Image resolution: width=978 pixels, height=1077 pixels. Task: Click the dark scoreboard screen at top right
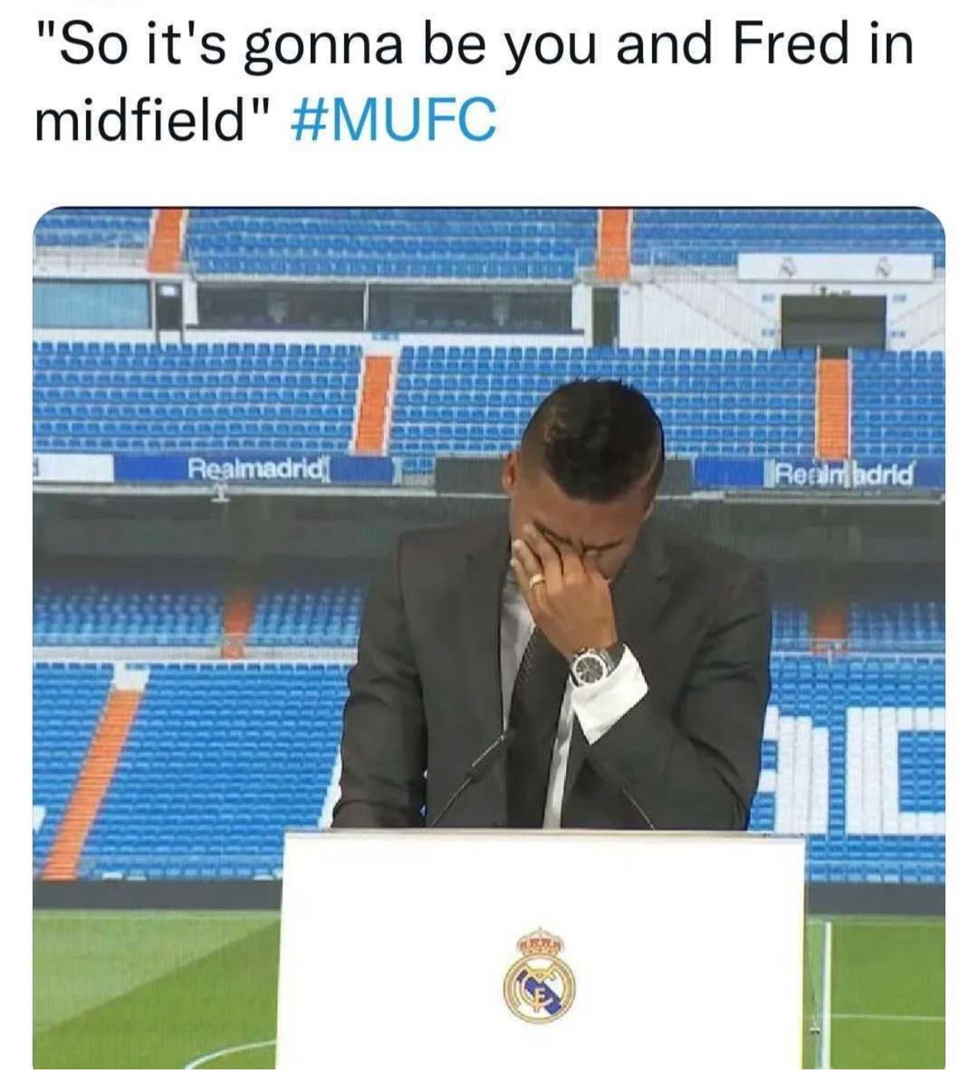[x=833, y=321]
